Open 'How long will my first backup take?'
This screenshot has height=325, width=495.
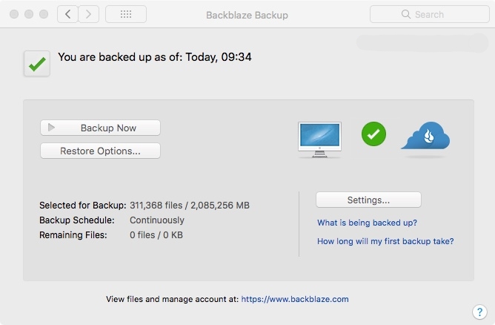385,241
